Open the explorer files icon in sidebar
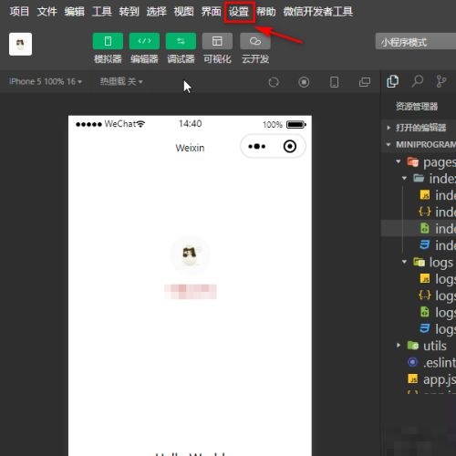The height and width of the screenshot is (456, 456). (x=392, y=81)
